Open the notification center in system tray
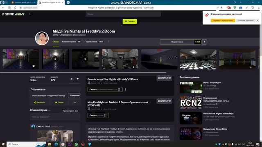This screenshot has height=147, width=262. (258, 144)
